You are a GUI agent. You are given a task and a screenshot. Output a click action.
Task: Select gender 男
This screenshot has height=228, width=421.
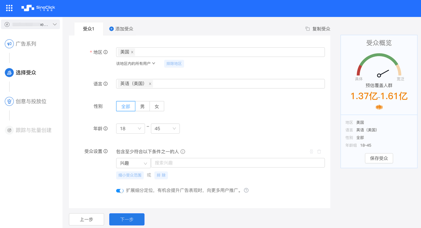pos(142,106)
